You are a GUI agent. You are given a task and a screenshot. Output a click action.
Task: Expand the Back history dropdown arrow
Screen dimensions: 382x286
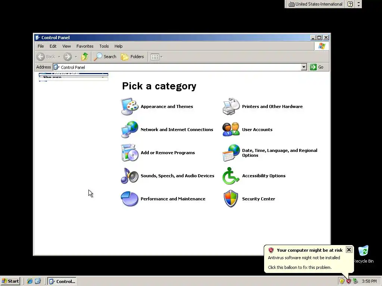[59, 57]
